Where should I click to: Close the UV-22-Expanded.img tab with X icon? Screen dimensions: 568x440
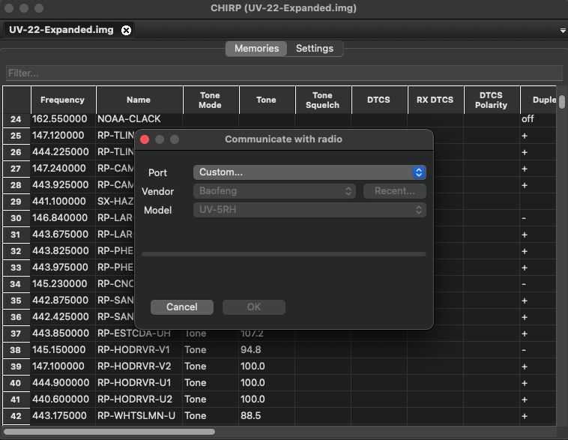126,30
